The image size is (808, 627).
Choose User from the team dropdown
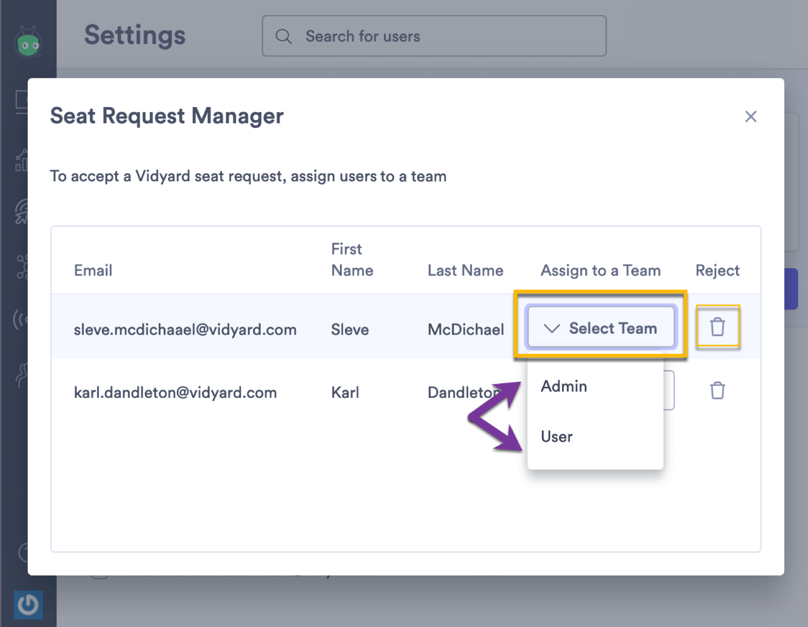pyautogui.click(x=557, y=437)
